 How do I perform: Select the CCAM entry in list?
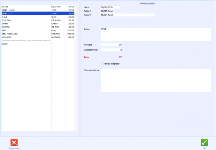click(5, 44)
